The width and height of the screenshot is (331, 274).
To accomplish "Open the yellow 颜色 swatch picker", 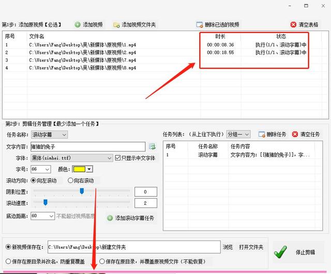I will (x=82, y=169).
